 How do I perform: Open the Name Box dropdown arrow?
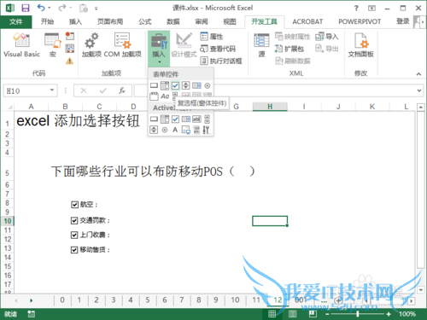[x=52, y=90]
